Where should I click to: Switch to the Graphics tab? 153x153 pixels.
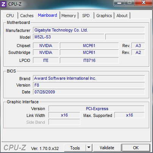tap(104, 16)
